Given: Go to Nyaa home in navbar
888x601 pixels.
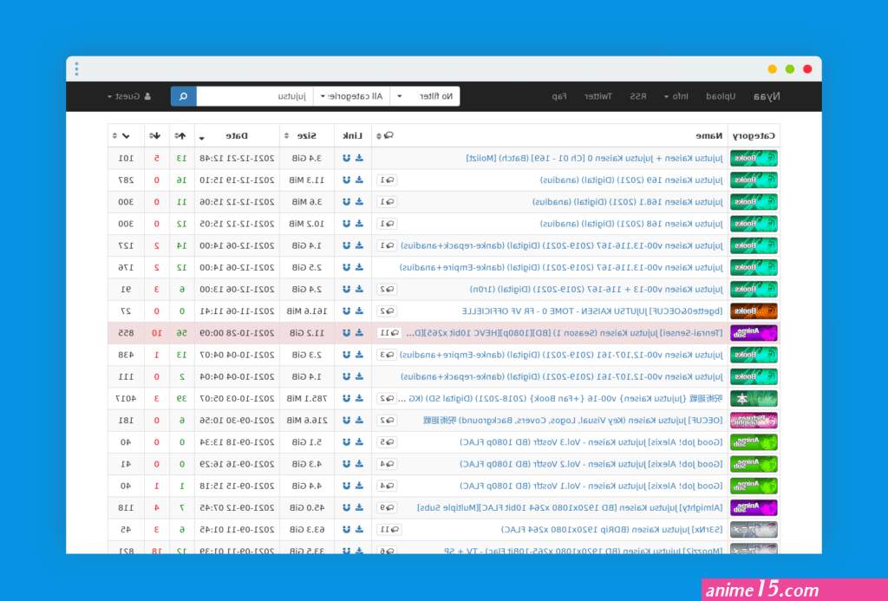Looking at the screenshot, I should click(x=767, y=96).
